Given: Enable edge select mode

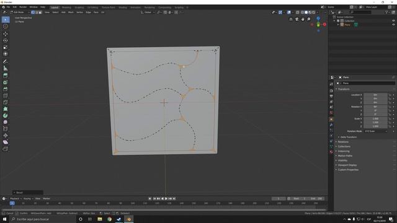Looking at the screenshot, I should point(37,12).
